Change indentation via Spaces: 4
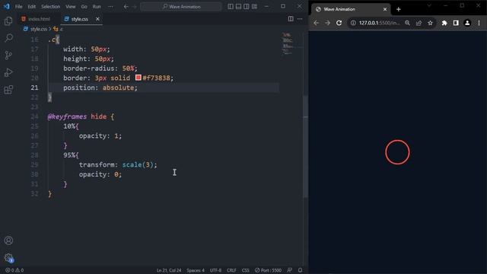This screenshot has width=487, height=274. click(196, 270)
